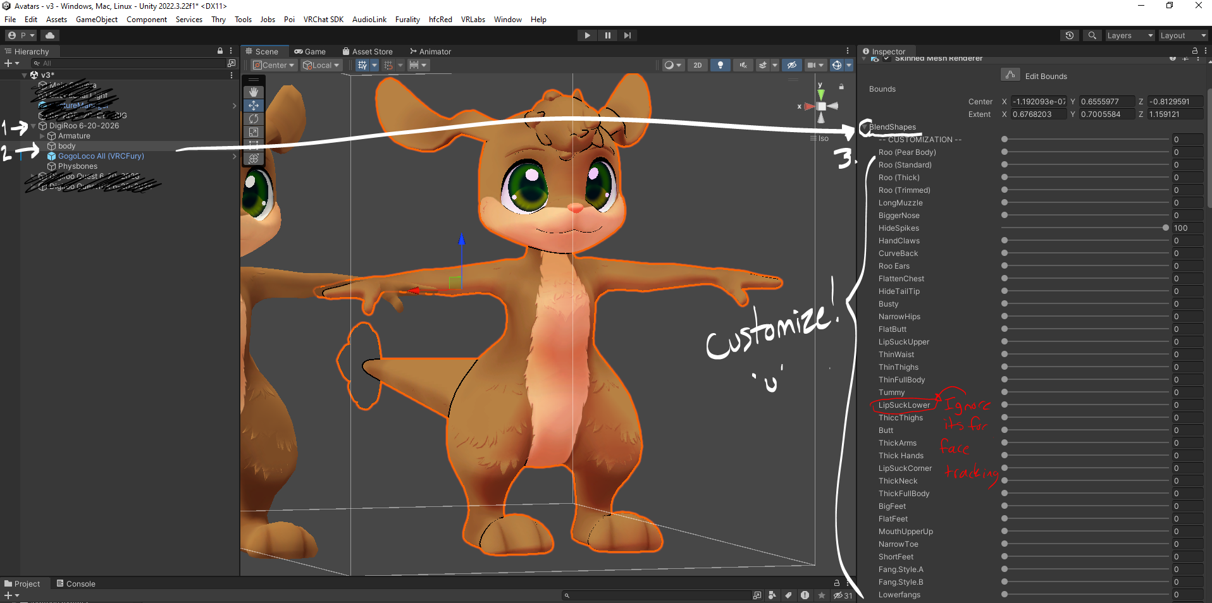Toggle Project panel lock
The height and width of the screenshot is (603, 1212).
pos(836,583)
